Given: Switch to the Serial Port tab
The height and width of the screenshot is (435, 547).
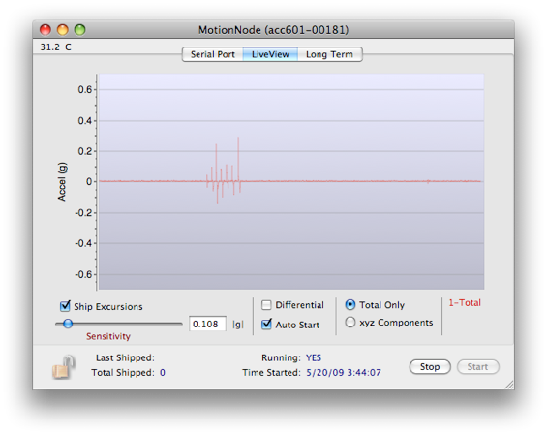Looking at the screenshot, I should click(x=212, y=54).
